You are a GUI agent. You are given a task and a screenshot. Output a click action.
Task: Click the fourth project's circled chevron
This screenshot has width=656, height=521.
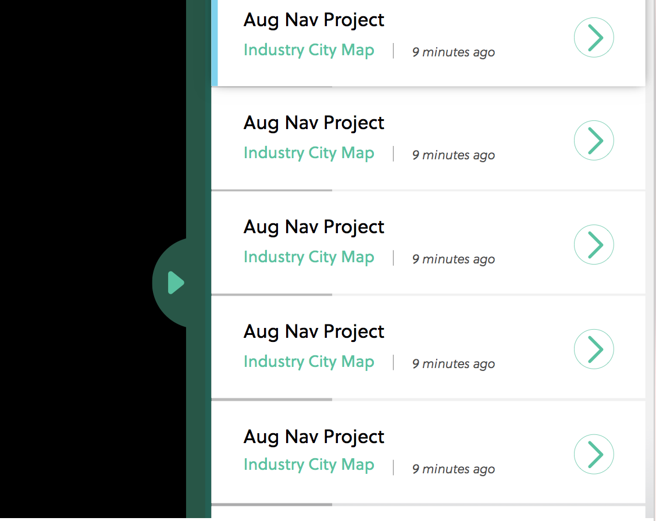click(x=594, y=349)
